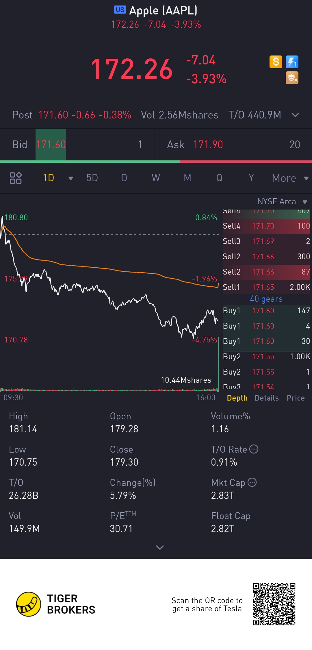Tap the Low 170.75 stat
Viewport: 312px width, 650px height.
(23, 456)
